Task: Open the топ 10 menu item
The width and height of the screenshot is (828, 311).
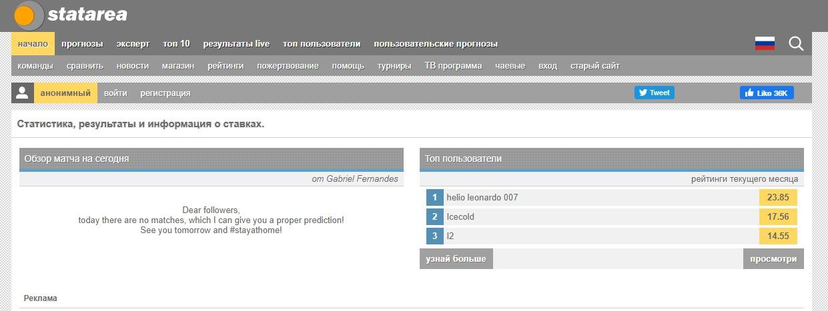Action: click(x=176, y=44)
